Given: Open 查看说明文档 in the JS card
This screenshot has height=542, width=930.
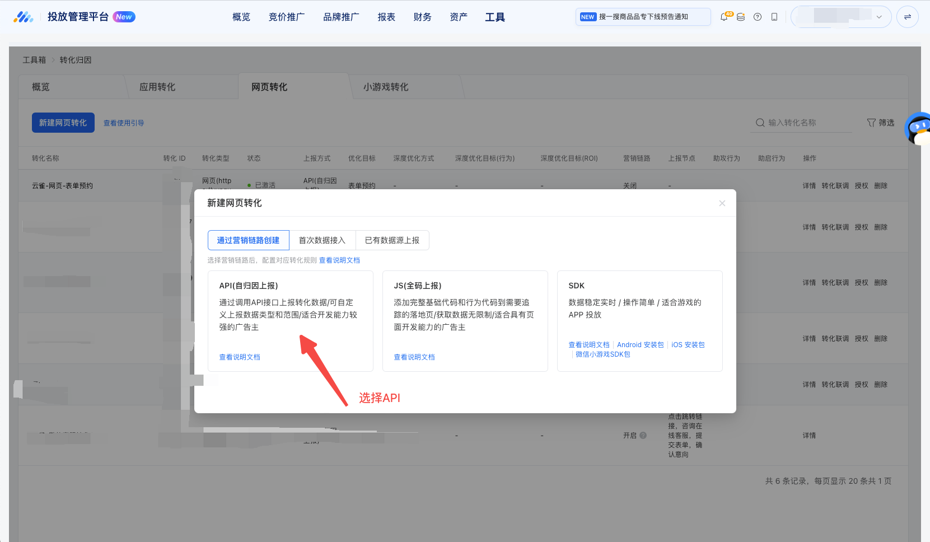Looking at the screenshot, I should [414, 357].
